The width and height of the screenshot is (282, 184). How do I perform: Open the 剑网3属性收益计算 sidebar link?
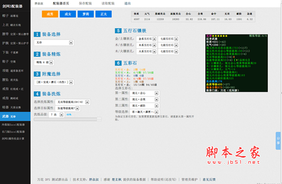tap(13, 139)
